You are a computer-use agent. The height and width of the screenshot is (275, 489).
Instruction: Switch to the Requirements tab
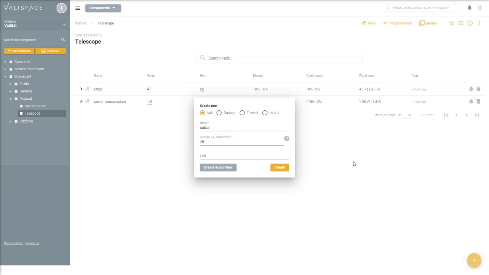pyautogui.click(x=397, y=23)
